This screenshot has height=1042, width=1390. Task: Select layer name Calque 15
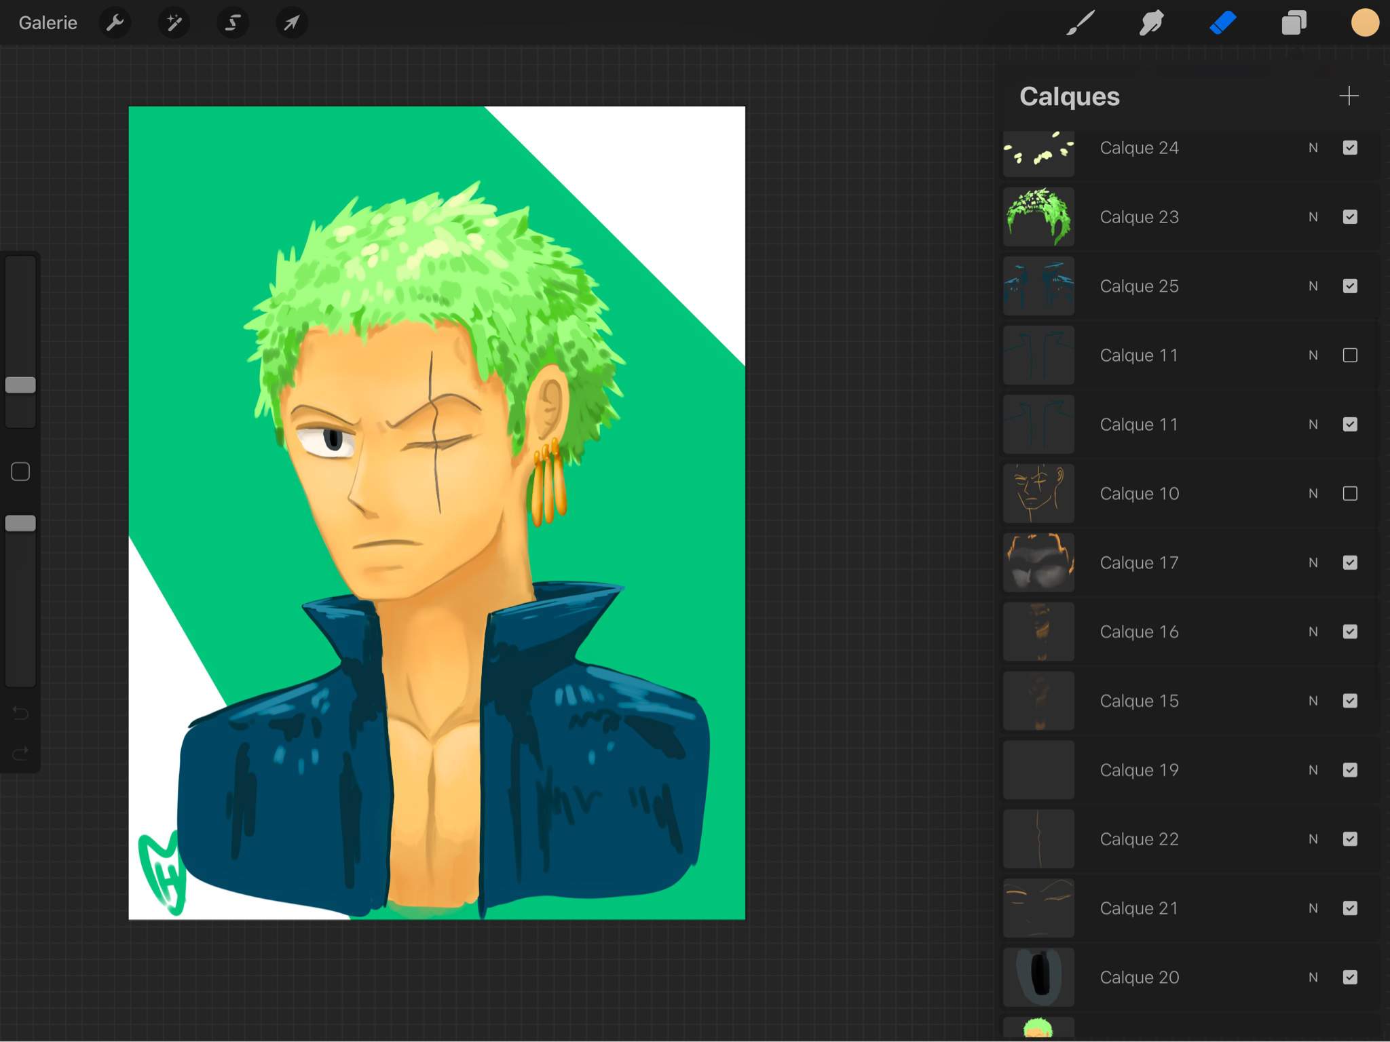click(x=1139, y=701)
